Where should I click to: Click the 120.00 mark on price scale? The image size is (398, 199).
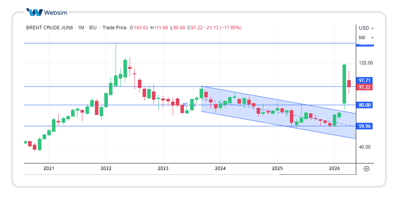click(366, 63)
